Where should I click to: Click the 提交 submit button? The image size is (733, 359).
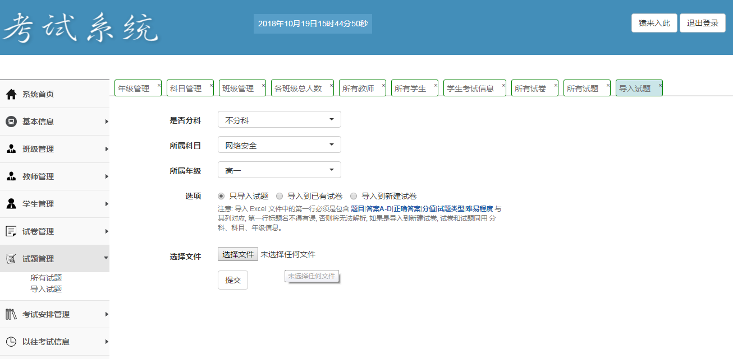233,280
